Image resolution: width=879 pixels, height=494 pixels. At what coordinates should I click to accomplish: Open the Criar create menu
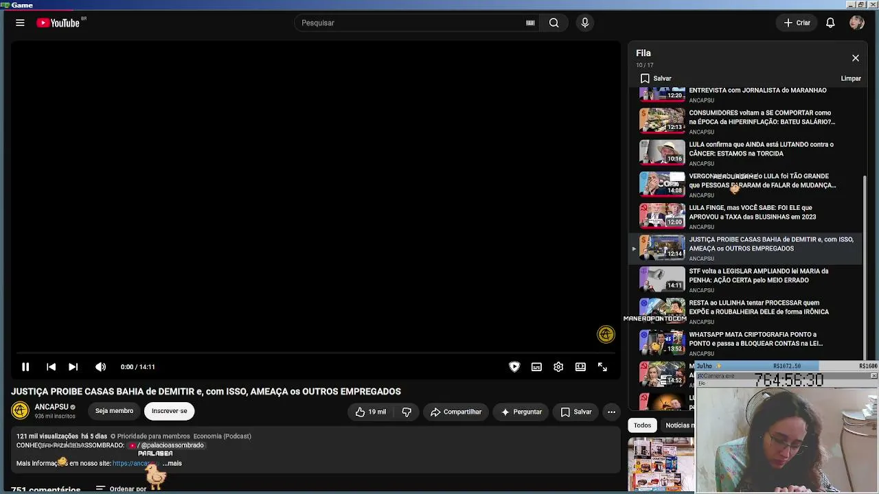click(x=797, y=23)
